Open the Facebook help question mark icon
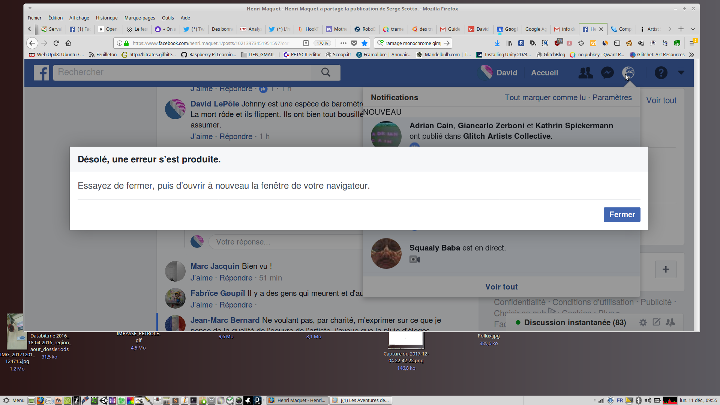Viewport: 720px width, 405px height. [661, 73]
